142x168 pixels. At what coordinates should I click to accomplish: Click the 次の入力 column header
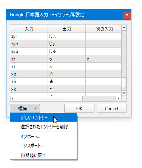tap(103, 29)
